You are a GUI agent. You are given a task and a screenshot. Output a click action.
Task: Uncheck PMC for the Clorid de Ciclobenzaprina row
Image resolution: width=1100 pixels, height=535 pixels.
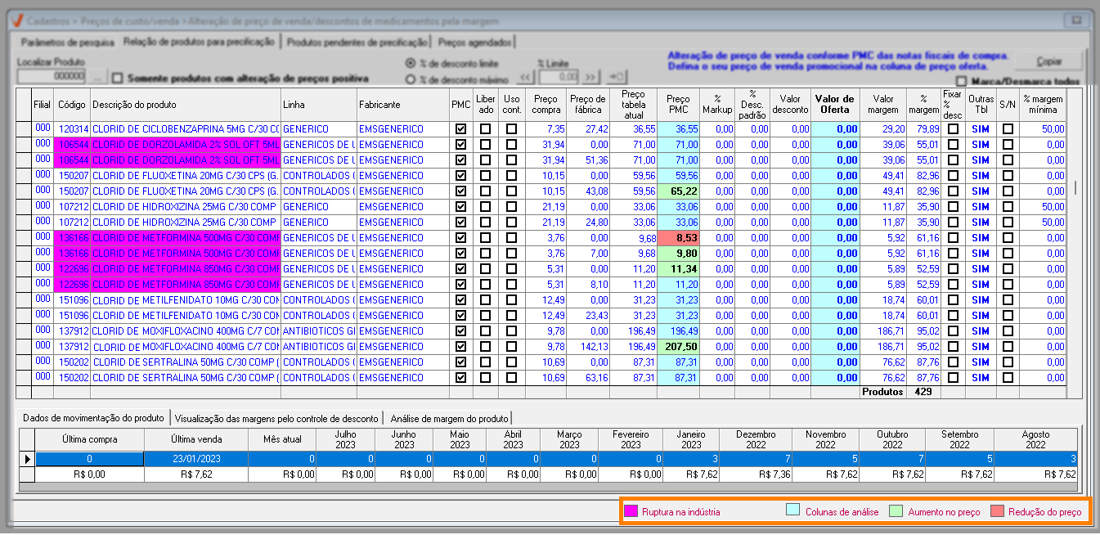(461, 129)
